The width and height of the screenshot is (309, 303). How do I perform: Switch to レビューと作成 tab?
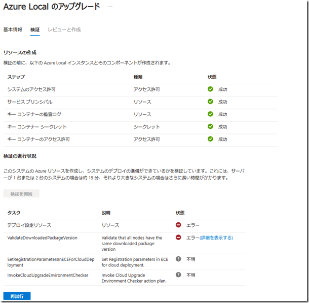[64, 29]
